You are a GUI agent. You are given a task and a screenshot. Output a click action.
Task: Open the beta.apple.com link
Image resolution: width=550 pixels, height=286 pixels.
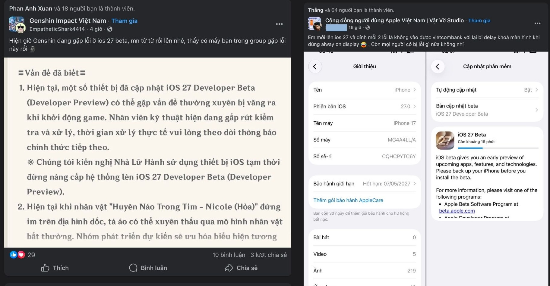[457, 211]
